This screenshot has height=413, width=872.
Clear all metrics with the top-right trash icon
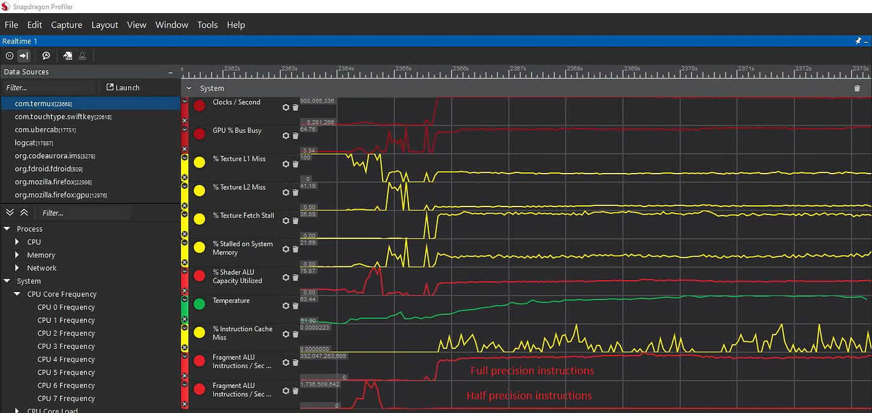pyautogui.click(x=856, y=88)
